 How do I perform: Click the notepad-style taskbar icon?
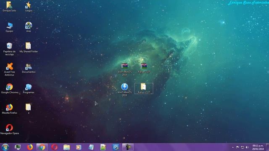tap(91, 147)
